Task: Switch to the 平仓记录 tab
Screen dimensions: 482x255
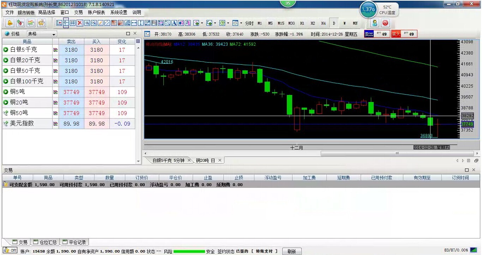Action: pyautogui.click(x=74, y=242)
